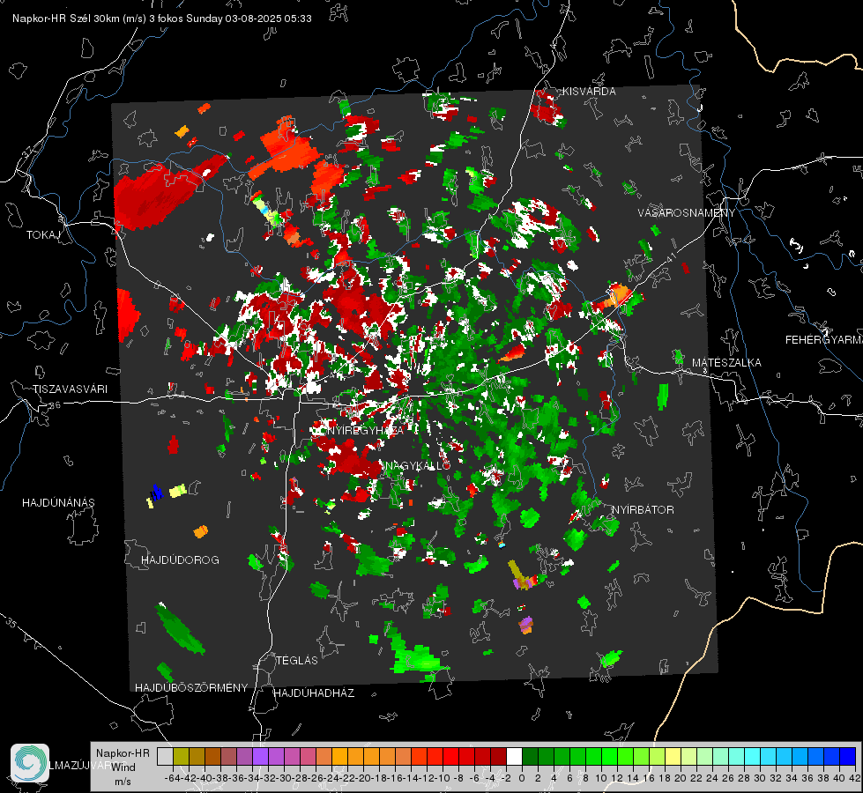Click the swirl logo icon at bottom left

pyautogui.click(x=30, y=763)
